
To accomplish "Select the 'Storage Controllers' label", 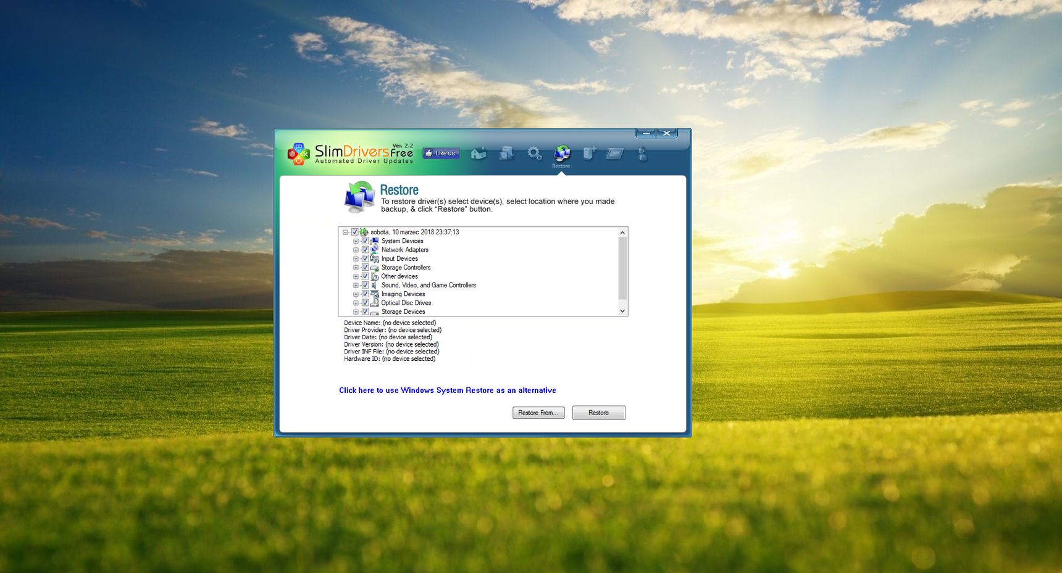I will coord(406,268).
